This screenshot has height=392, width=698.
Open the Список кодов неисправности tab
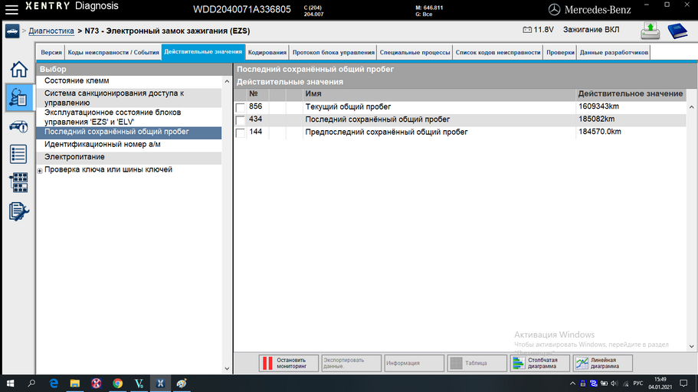click(498, 53)
